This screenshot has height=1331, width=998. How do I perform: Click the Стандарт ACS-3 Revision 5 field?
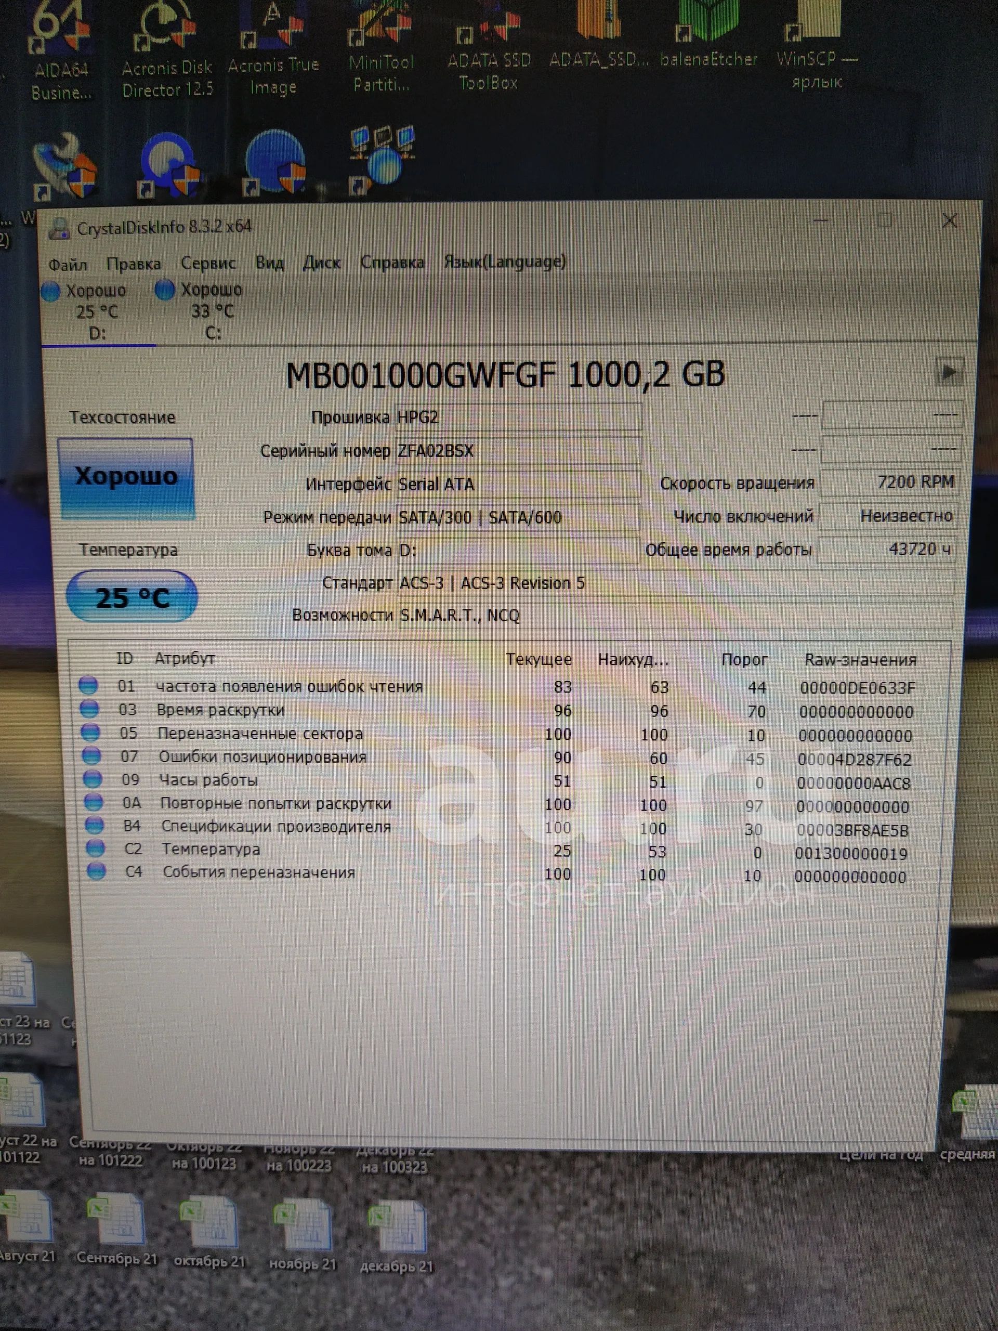[x=676, y=582]
